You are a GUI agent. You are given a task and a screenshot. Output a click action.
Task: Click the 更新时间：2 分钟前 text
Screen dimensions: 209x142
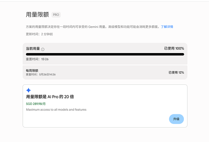tap(39, 34)
